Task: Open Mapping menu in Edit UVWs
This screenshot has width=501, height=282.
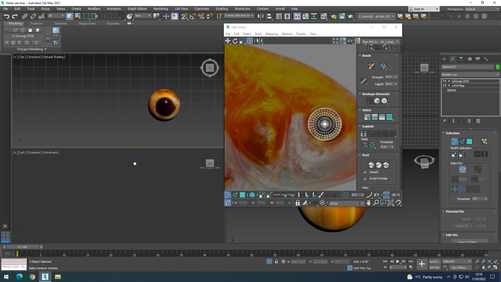Action: (x=271, y=34)
